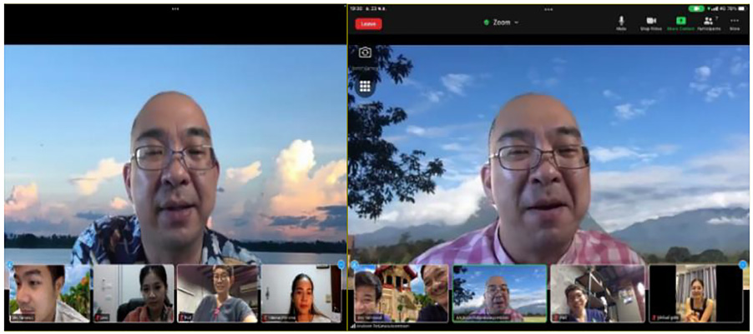Tap the three dots above left window
This screenshot has height=334, width=753.
click(x=174, y=8)
